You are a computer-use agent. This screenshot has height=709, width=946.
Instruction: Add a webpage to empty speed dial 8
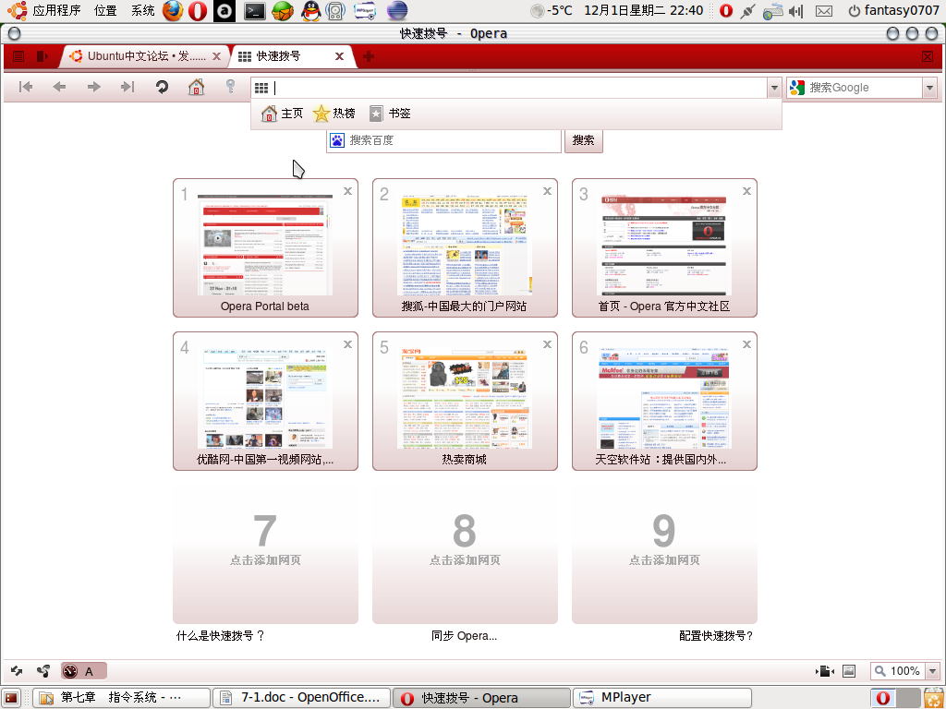(465, 554)
